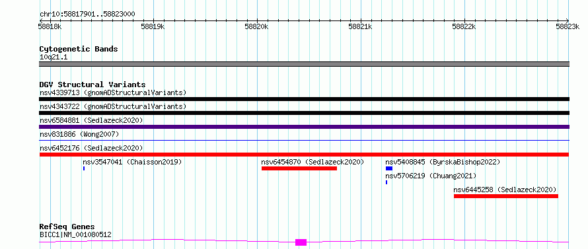Click the 58822k ruler tick label
588x249 pixels.
click(464, 26)
